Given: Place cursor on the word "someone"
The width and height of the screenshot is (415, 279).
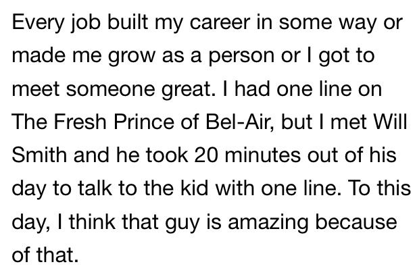Looking at the screenshot, I should coord(110,89).
